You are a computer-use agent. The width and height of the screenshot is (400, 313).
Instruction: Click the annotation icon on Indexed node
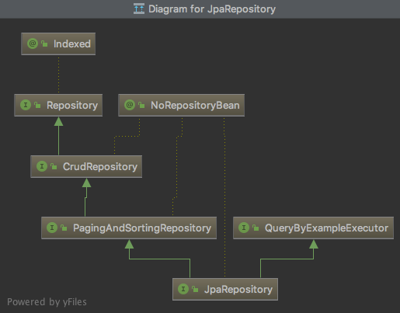pyautogui.click(x=33, y=43)
